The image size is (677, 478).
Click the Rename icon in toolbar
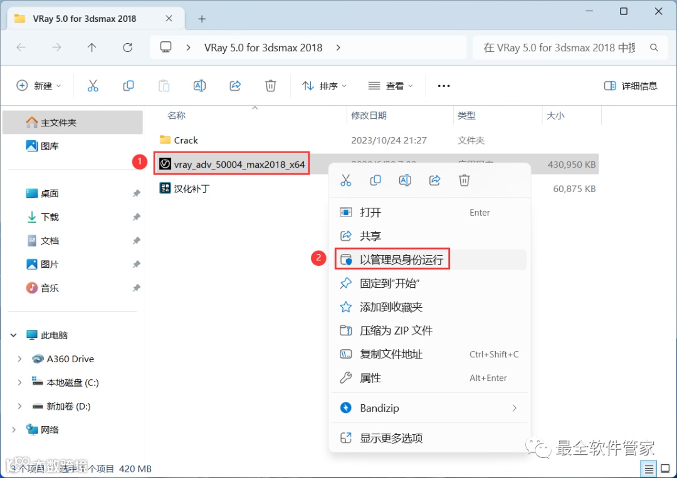[199, 86]
